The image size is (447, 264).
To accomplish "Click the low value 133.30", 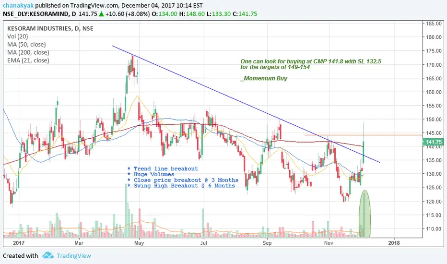I will click(221, 14).
